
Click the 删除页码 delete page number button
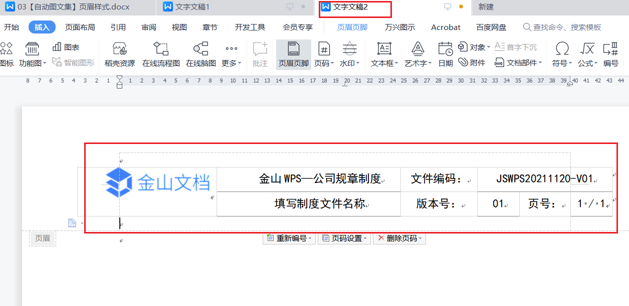pos(399,238)
